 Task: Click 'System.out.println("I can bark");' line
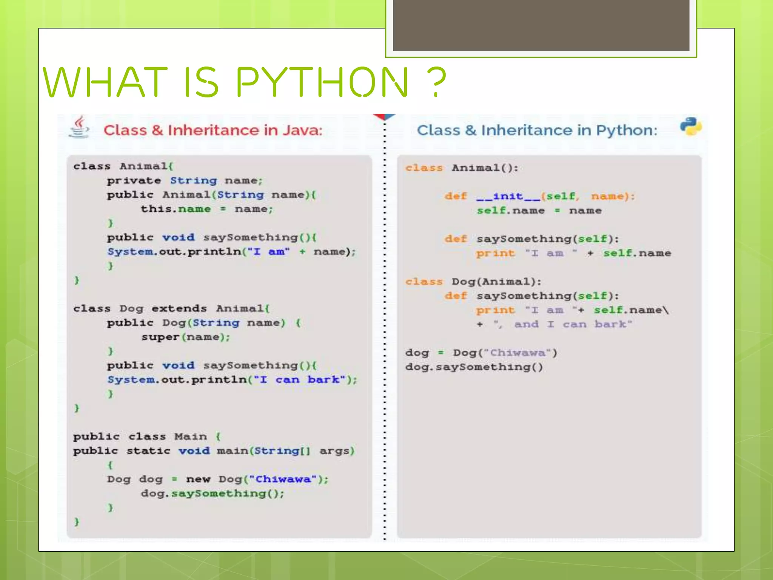coord(232,380)
